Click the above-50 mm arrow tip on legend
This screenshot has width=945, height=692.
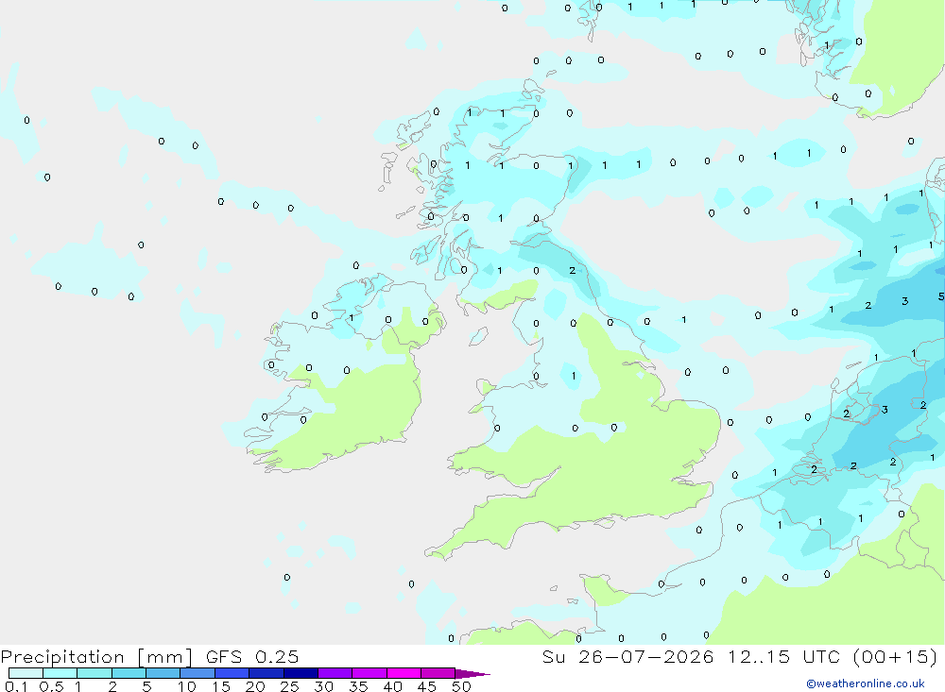coord(472,673)
